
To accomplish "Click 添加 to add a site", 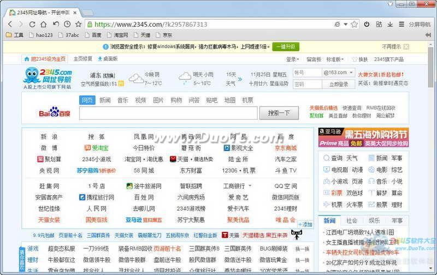I will 305,224.
